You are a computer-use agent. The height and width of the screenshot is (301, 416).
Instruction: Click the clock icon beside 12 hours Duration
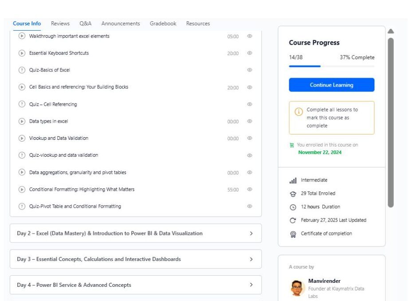(293, 207)
